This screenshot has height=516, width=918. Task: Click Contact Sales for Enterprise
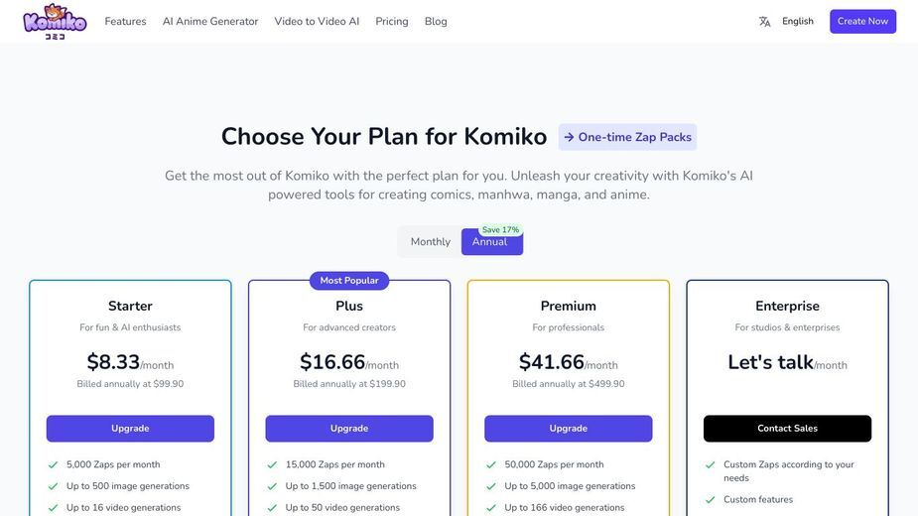pos(787,428)
